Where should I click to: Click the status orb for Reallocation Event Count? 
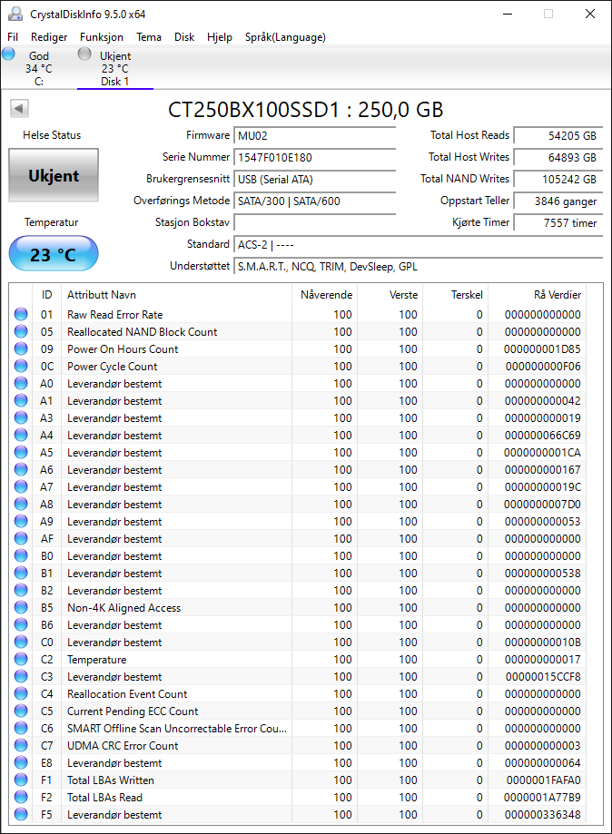(21, 693)
